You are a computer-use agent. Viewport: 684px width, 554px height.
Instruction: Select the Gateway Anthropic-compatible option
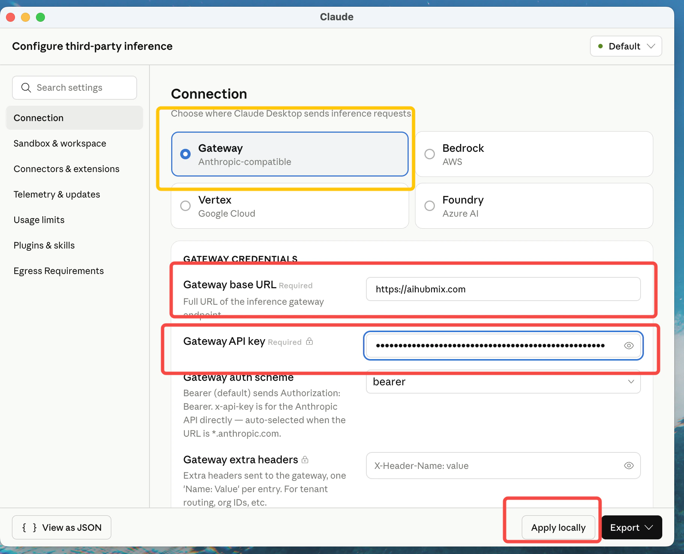pyautogui.click(x=290, y=154)
